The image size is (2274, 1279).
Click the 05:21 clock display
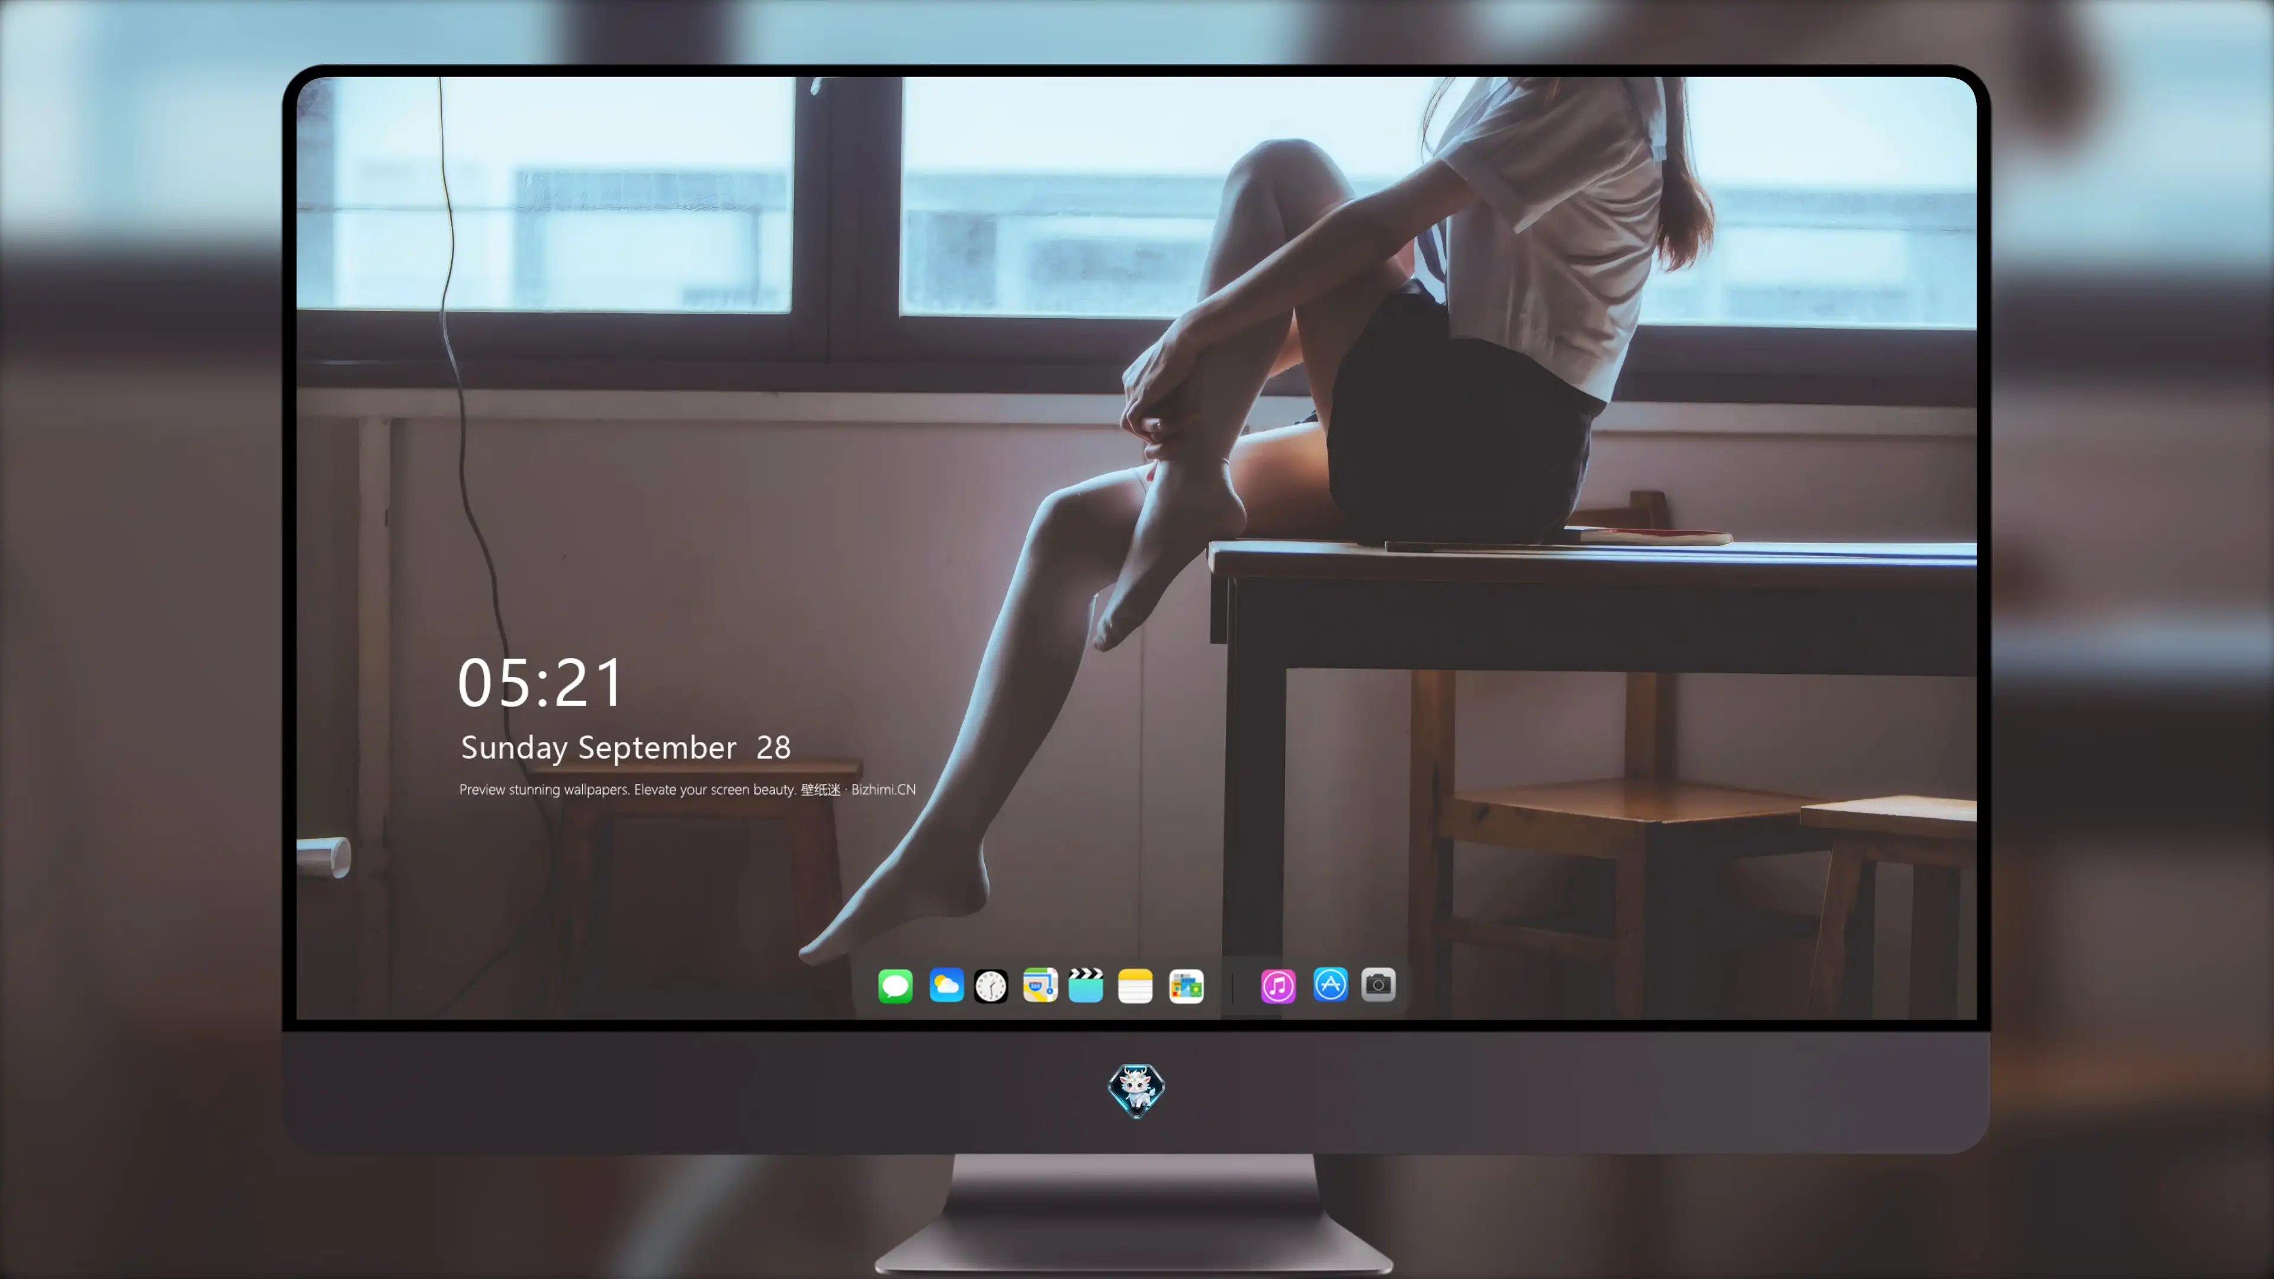(540, 682)
